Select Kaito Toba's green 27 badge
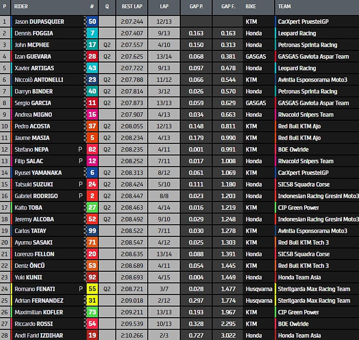 tap(92, 208)
